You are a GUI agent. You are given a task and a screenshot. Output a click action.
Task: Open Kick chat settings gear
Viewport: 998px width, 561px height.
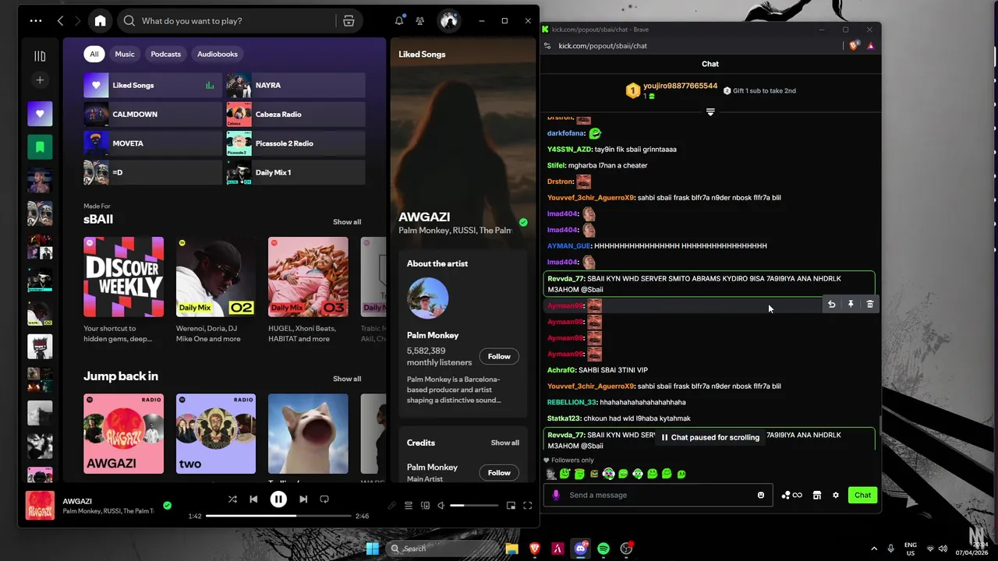coord(836,495)
